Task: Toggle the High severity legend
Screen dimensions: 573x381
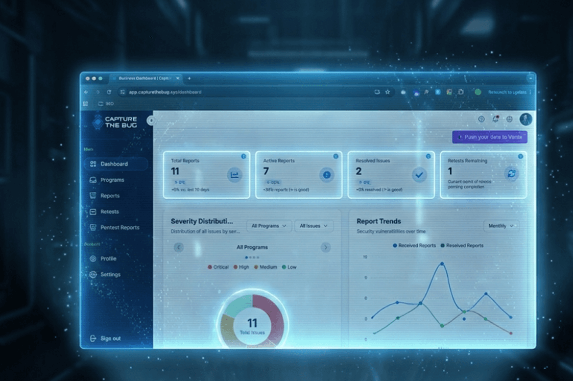Action: coord(241,267)
